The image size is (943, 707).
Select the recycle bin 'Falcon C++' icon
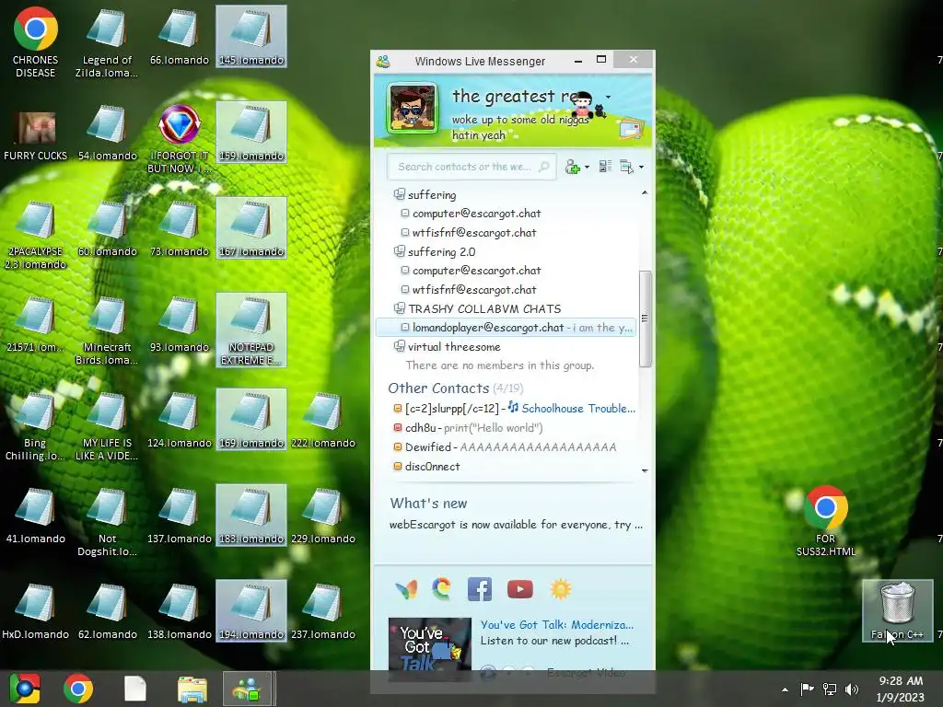(897, 611)
